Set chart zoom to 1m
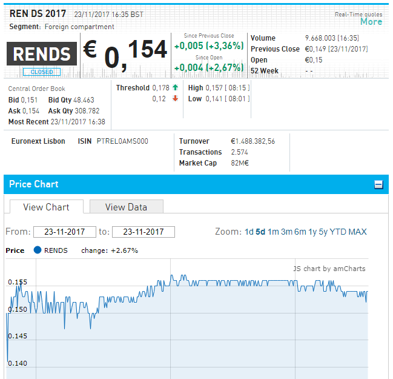Screen dimensions: 393x379 (273, 232)
